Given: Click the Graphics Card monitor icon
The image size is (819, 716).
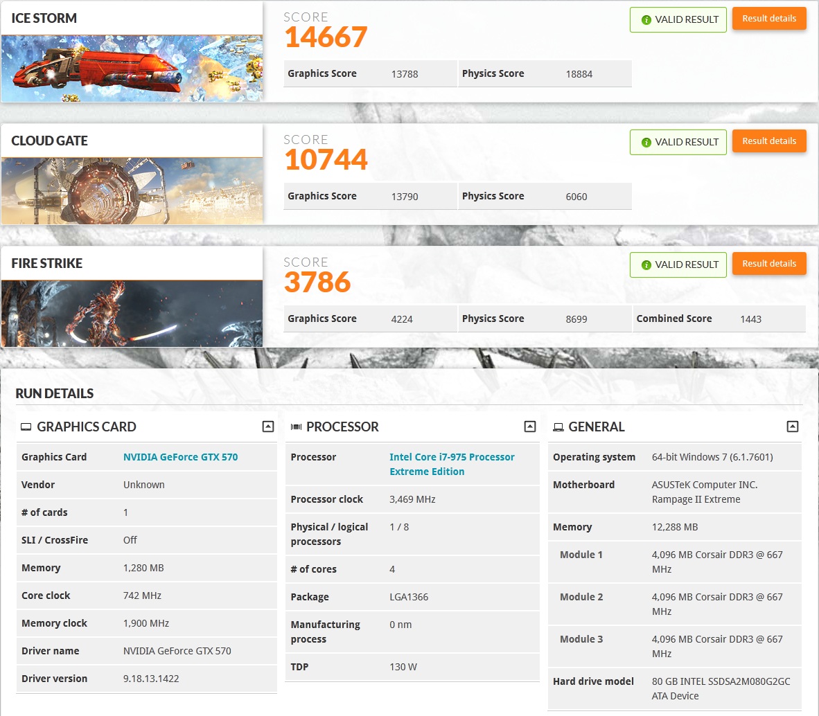Looking at the screenshot, I should (x=26, y=427).
